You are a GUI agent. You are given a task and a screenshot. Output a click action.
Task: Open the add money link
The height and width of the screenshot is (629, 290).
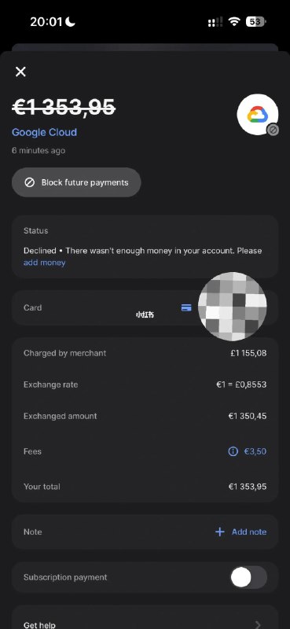coord(45,263)
